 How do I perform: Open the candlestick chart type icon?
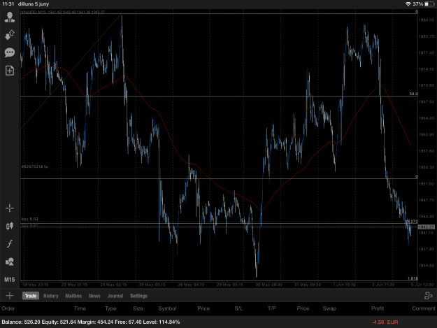pos(10,226)
